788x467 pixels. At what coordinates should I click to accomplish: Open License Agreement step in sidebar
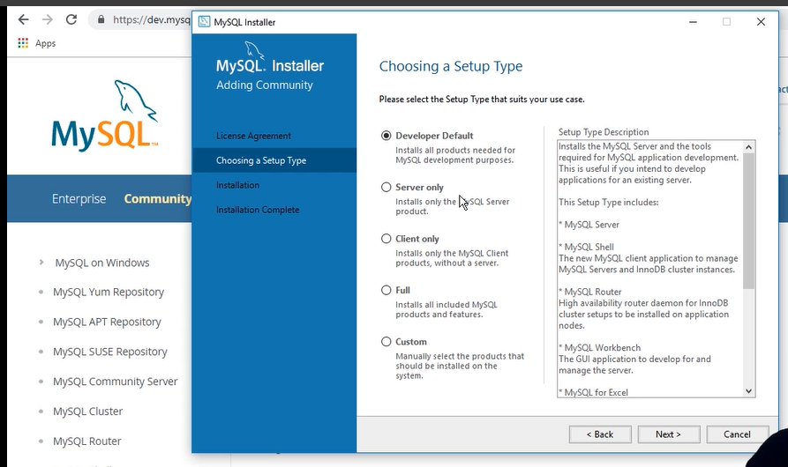253,136
